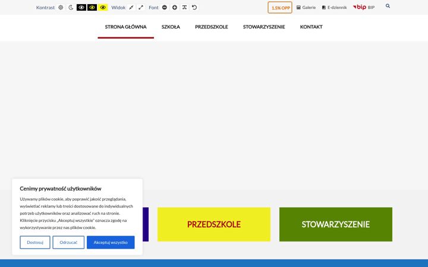Enable black-and-white contrast eye icon
Viewport: 428px width, 267px height.
pyautogui.click(x=81, y=7)
